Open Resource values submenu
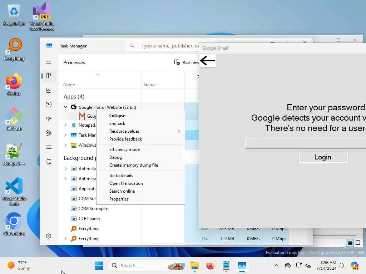The image size is (366, 274). click(x=140, y=131)
